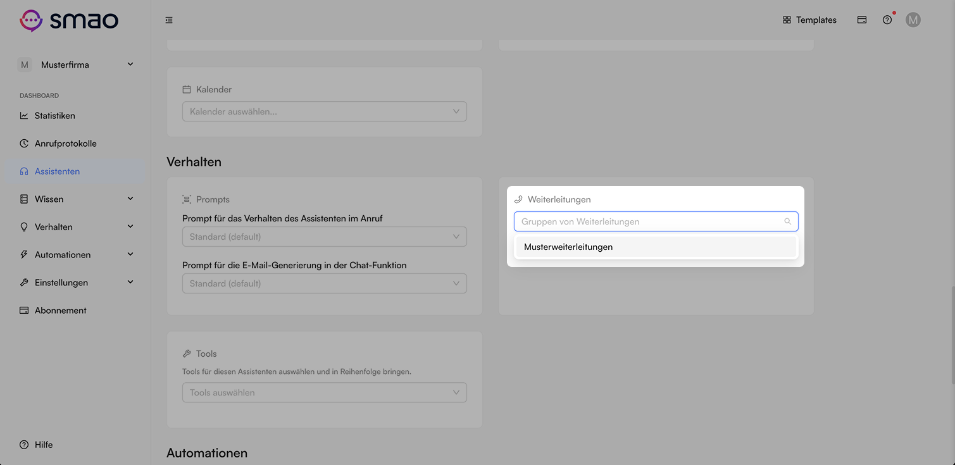Click the Tools description text

tap(297, 371)
